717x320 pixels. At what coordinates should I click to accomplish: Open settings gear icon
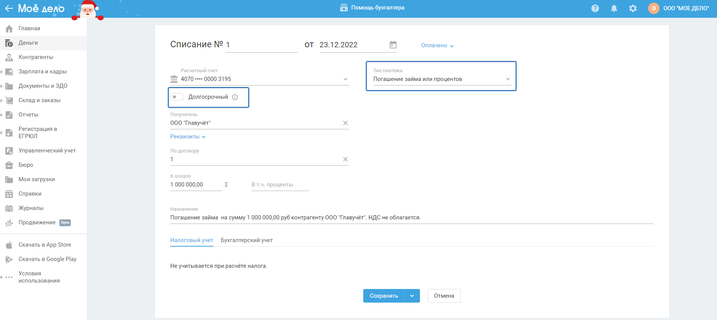633,8
